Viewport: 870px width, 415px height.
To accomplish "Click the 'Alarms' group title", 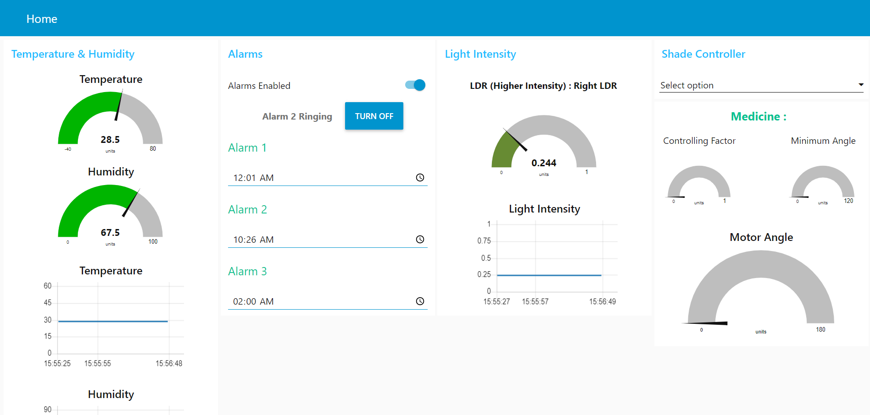I will click(x=245, y=54).
